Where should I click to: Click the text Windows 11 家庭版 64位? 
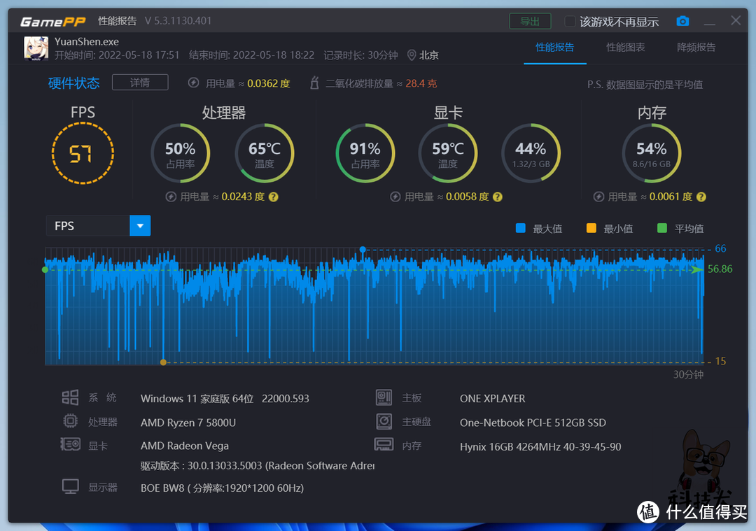(x=197, y=399)
